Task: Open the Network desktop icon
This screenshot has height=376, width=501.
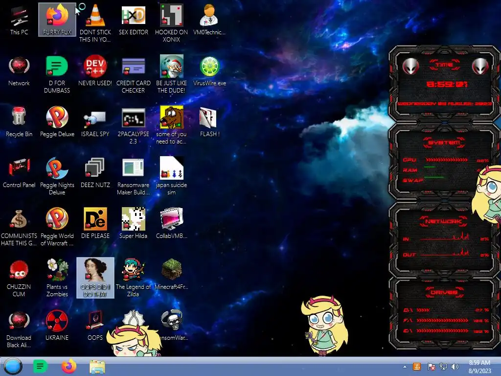Action: [x=19, y=71]
